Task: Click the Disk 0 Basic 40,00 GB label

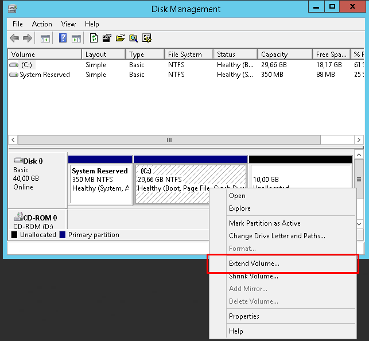Action: pyautogui.click(x=37, y=180)
